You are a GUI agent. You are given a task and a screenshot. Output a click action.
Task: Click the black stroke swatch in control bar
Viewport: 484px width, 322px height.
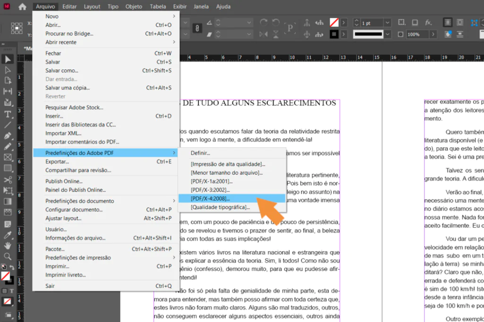tap(334, 34)
